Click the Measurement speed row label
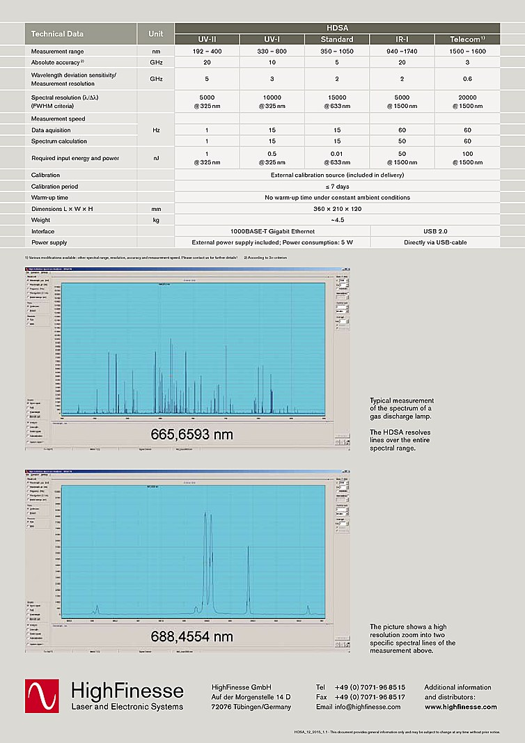 pyautogui.click(x=58, y=118)
